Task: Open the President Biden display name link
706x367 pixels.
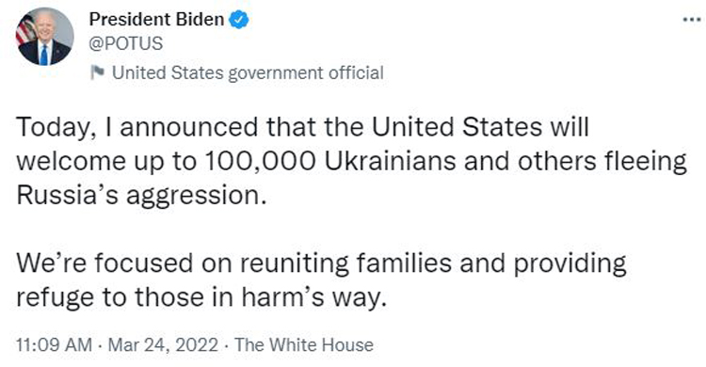Action: pyautogui.click(x=156, y=20)
